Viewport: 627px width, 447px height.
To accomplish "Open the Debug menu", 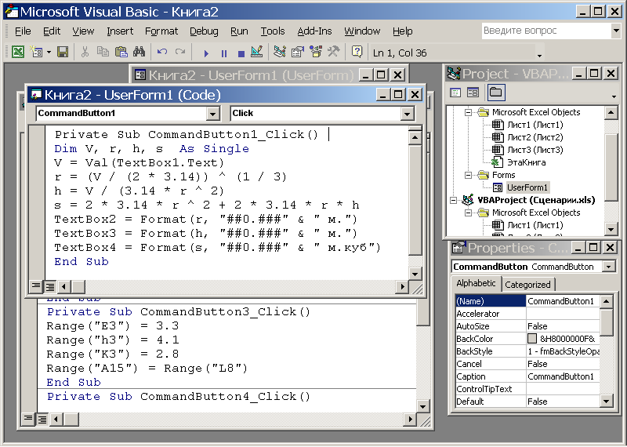I will click(x=204, y=31).
